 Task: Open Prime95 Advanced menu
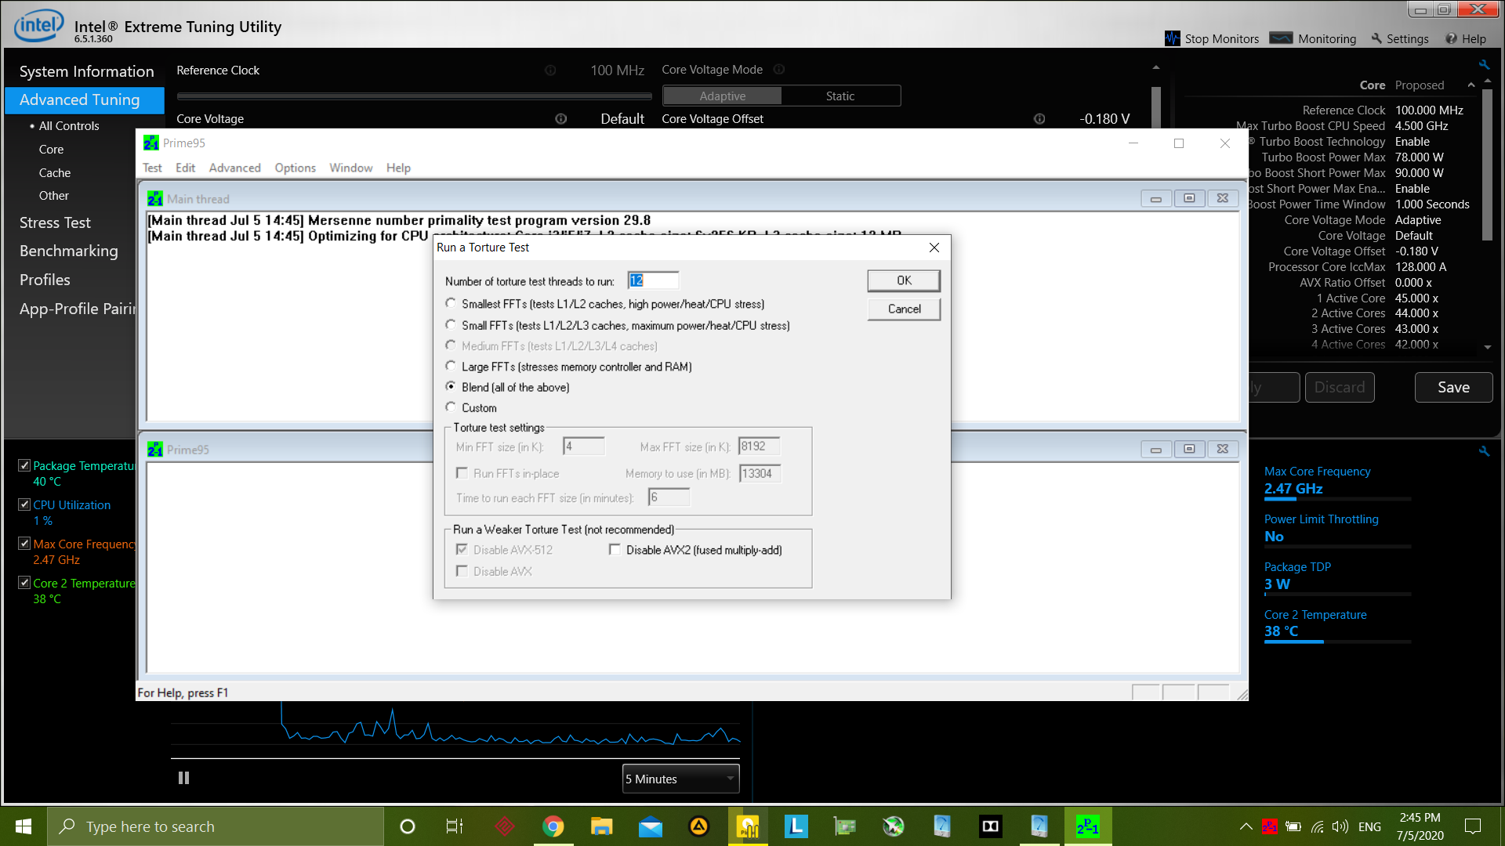pyautogui.click(x=234, y=168)
